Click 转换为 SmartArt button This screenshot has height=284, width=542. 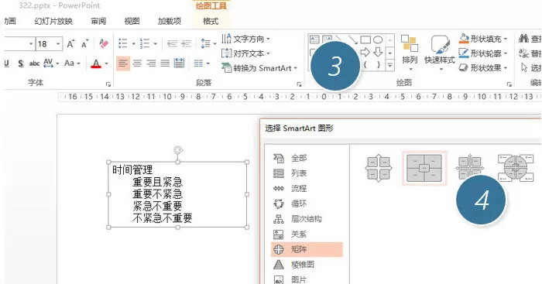pos(259,68)
